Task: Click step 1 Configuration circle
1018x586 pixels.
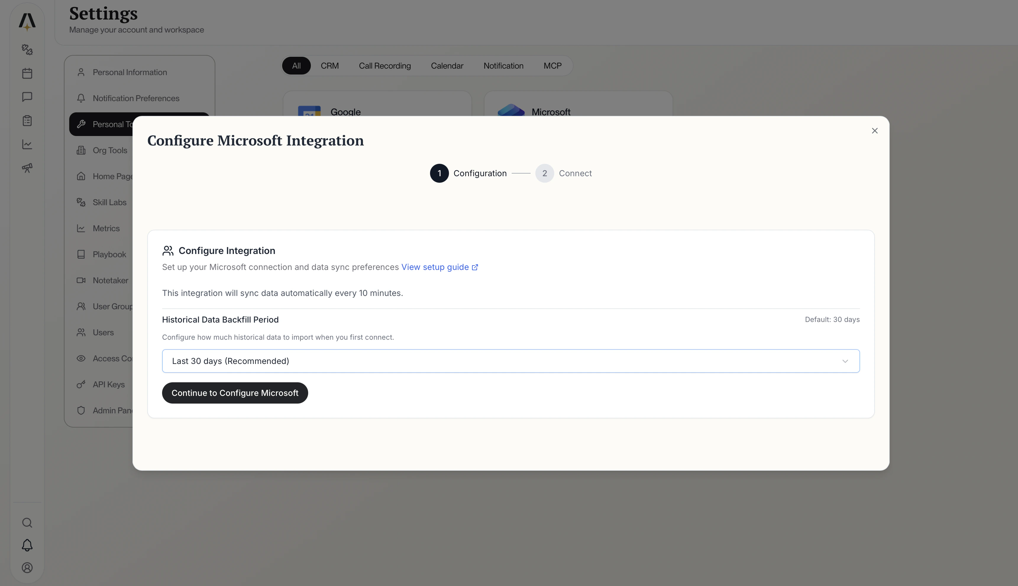Action: 439,174
